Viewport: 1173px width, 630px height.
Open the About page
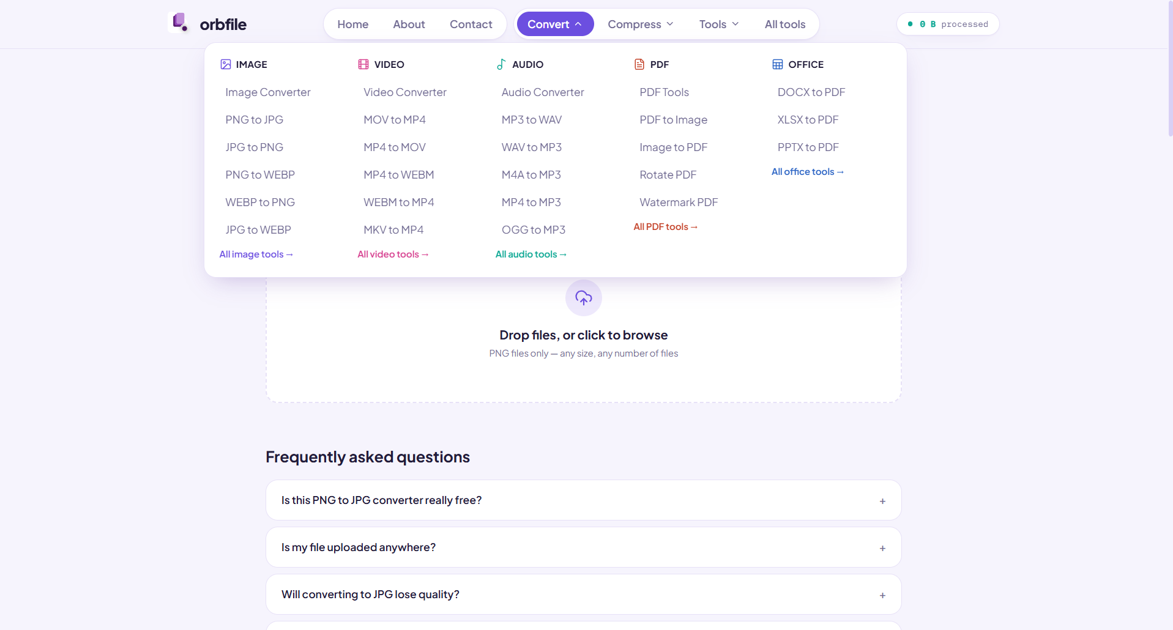pyautogui.click(x=409, y=24)
